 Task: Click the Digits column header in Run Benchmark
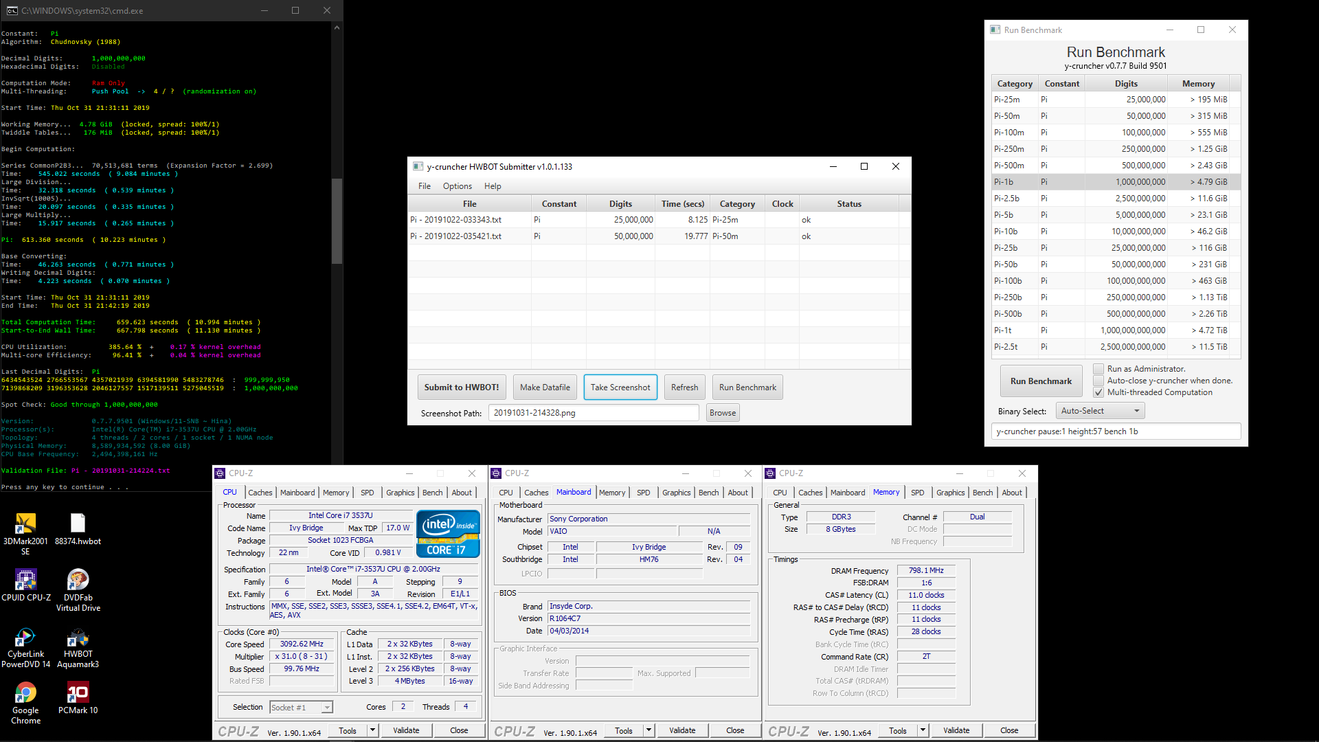[x=1126, y=84]
